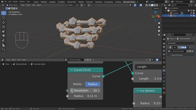The height and width of the screenshot is (110, 196).
Task: Toggle Collection visibility eye in outliner
Action: (x=191, y=11)
